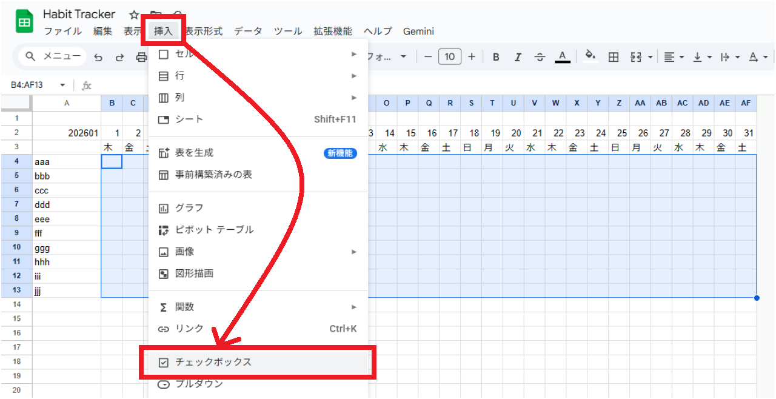Increase font size with the plus button
776x399 pixels.
[x=472, y=56]
